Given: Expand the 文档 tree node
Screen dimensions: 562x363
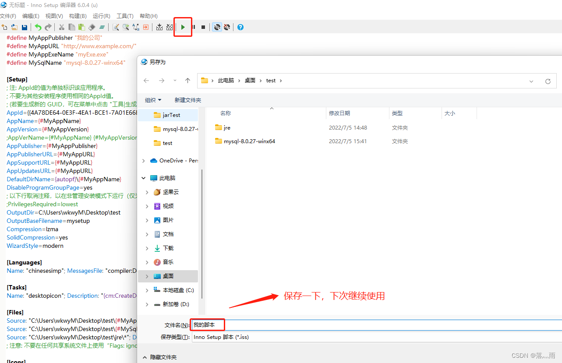Looking at the screenshot, I should (147, 234).
